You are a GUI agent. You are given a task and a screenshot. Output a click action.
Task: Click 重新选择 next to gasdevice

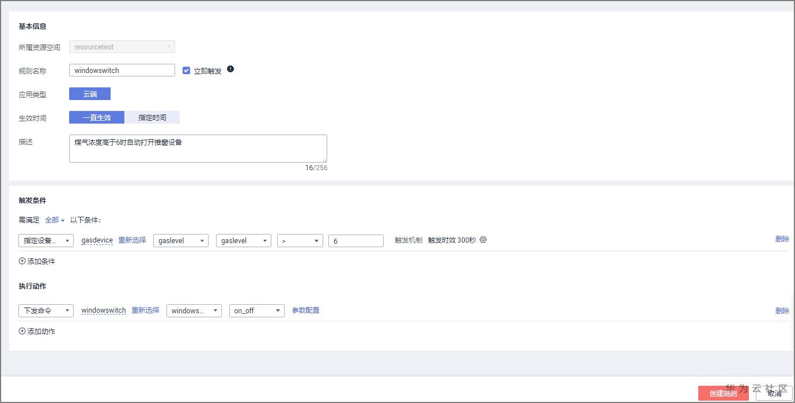click(132, 240)
